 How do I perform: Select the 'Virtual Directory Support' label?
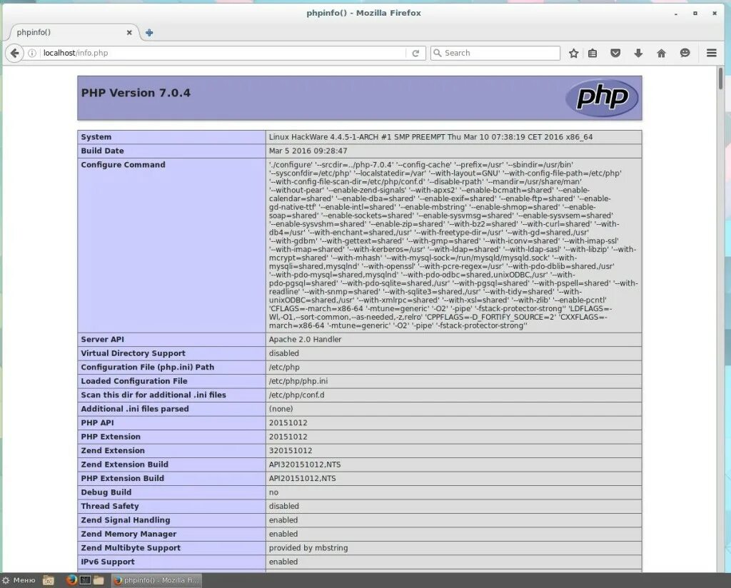[x=133, y=353]
